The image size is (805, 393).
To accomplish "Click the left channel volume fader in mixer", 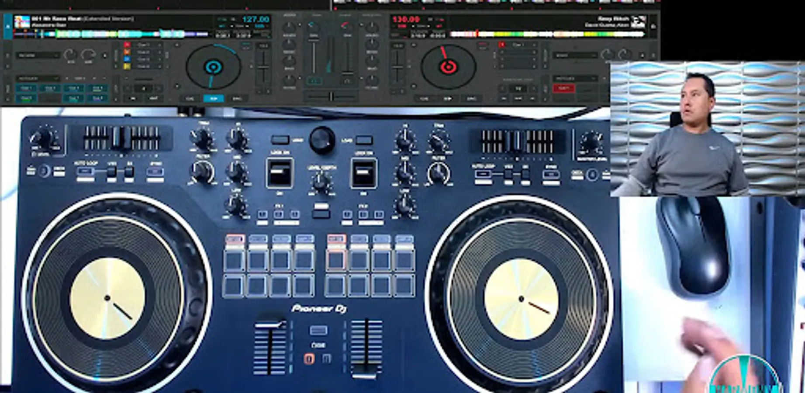I will coord(314,56).
